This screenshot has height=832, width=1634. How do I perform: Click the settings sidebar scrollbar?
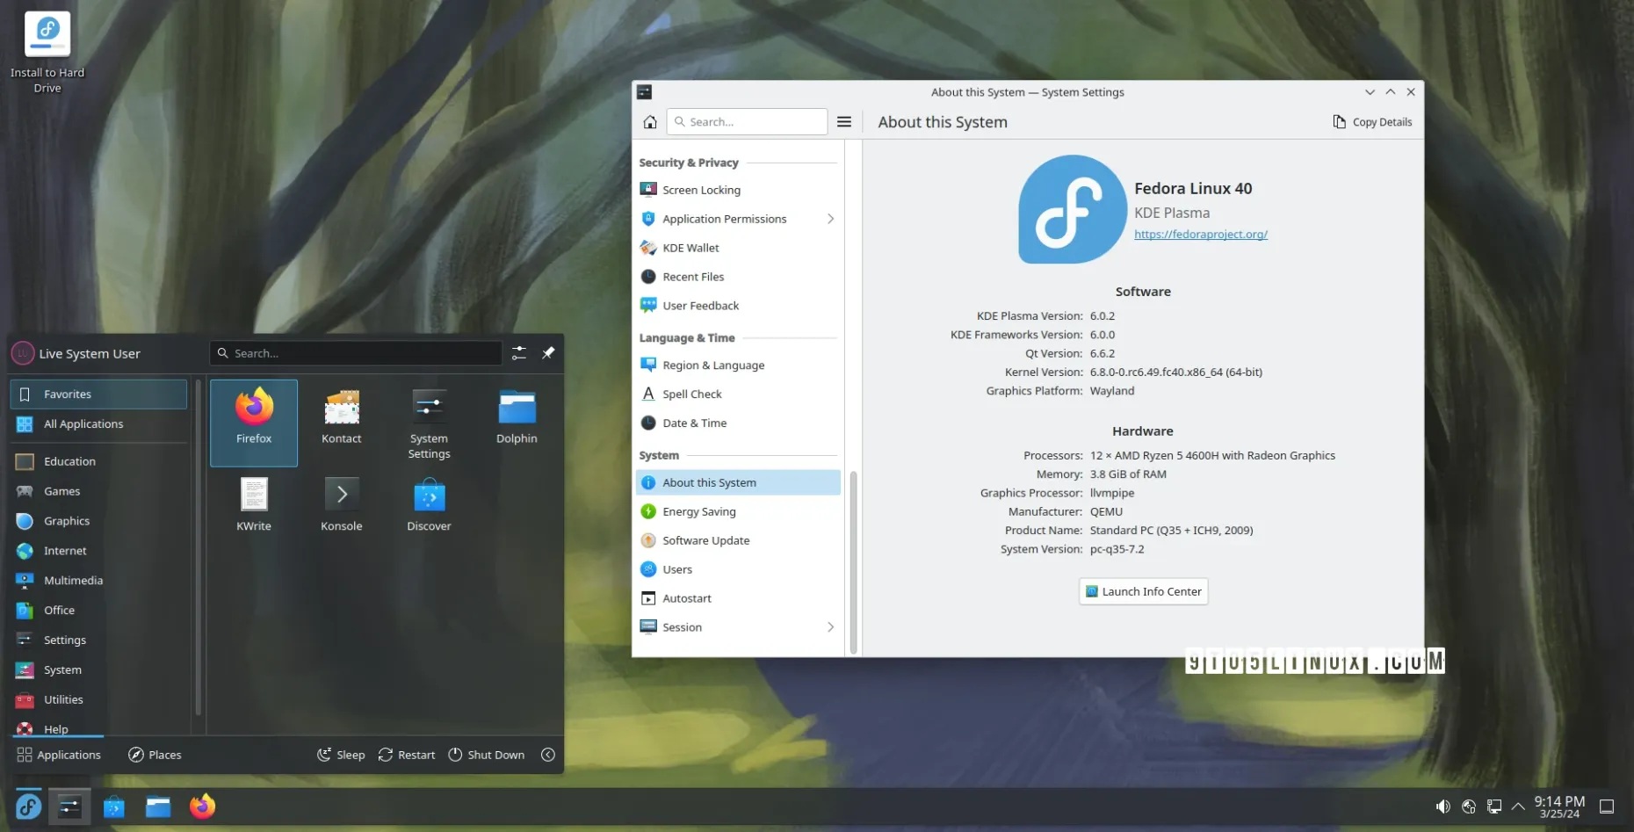[853, 562]
